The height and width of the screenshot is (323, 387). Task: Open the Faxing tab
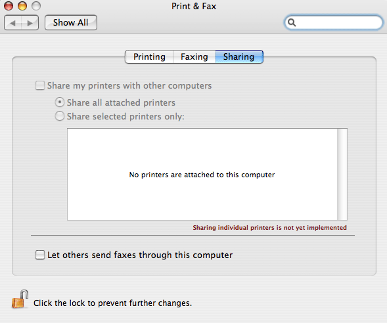pyautogui.click(x=194, y=56)
